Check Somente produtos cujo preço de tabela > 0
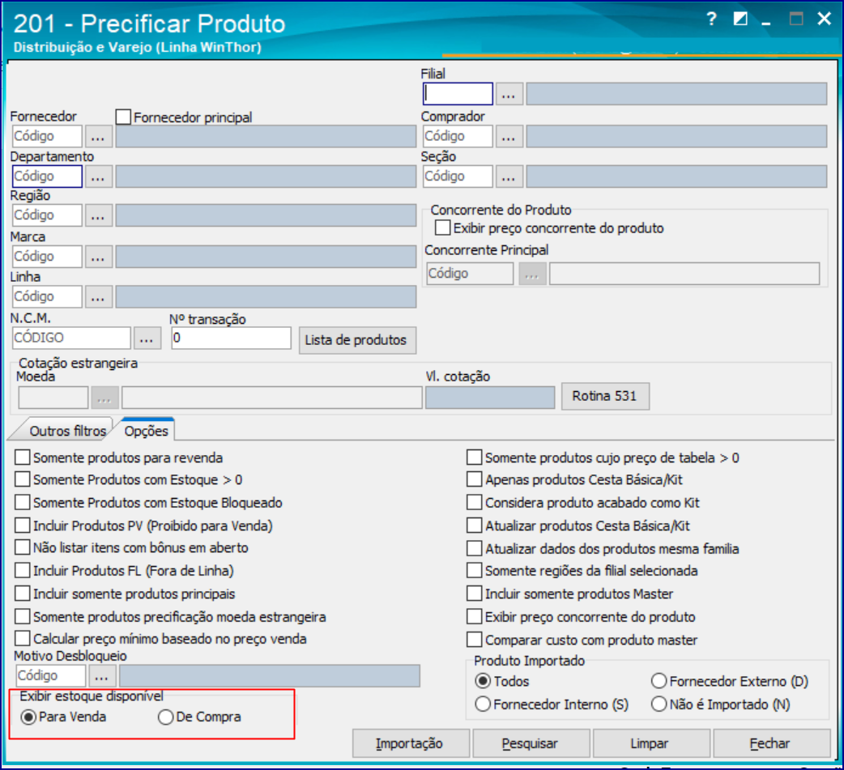The image size is (844, 770). [x=474, y=457]
